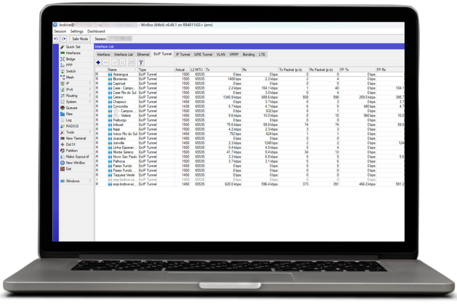
Task: Open the Mesh section
Action: [70, 77]
